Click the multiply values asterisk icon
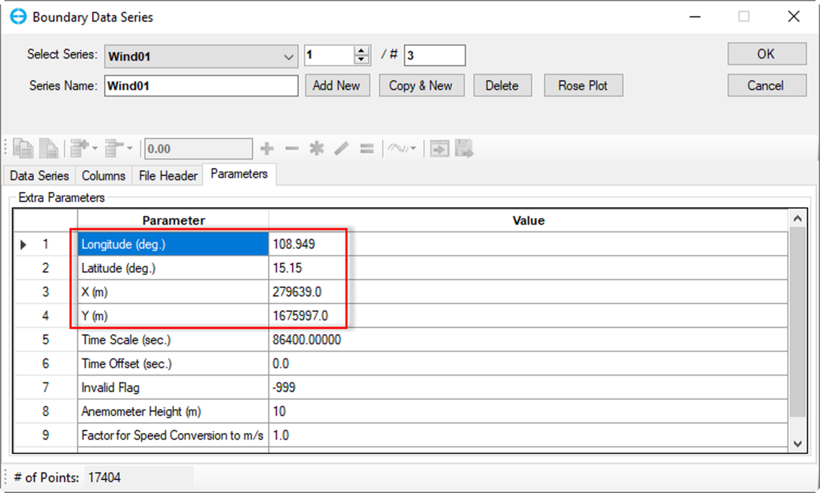 (316, 149)
